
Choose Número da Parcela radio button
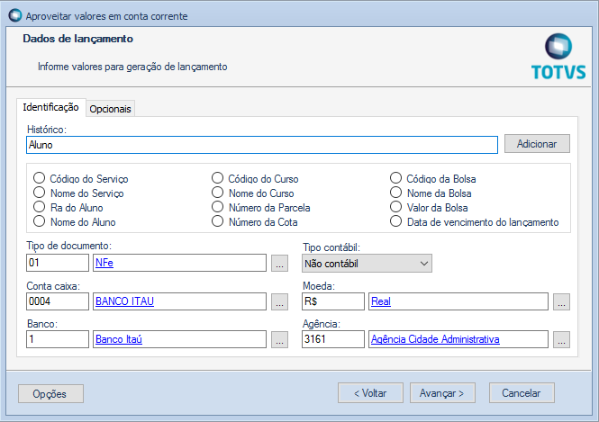[217, 207]
